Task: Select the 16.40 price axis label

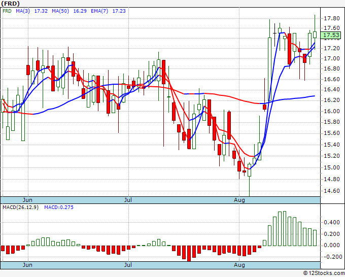Action: pyautogui.click(x=332, y=90)
